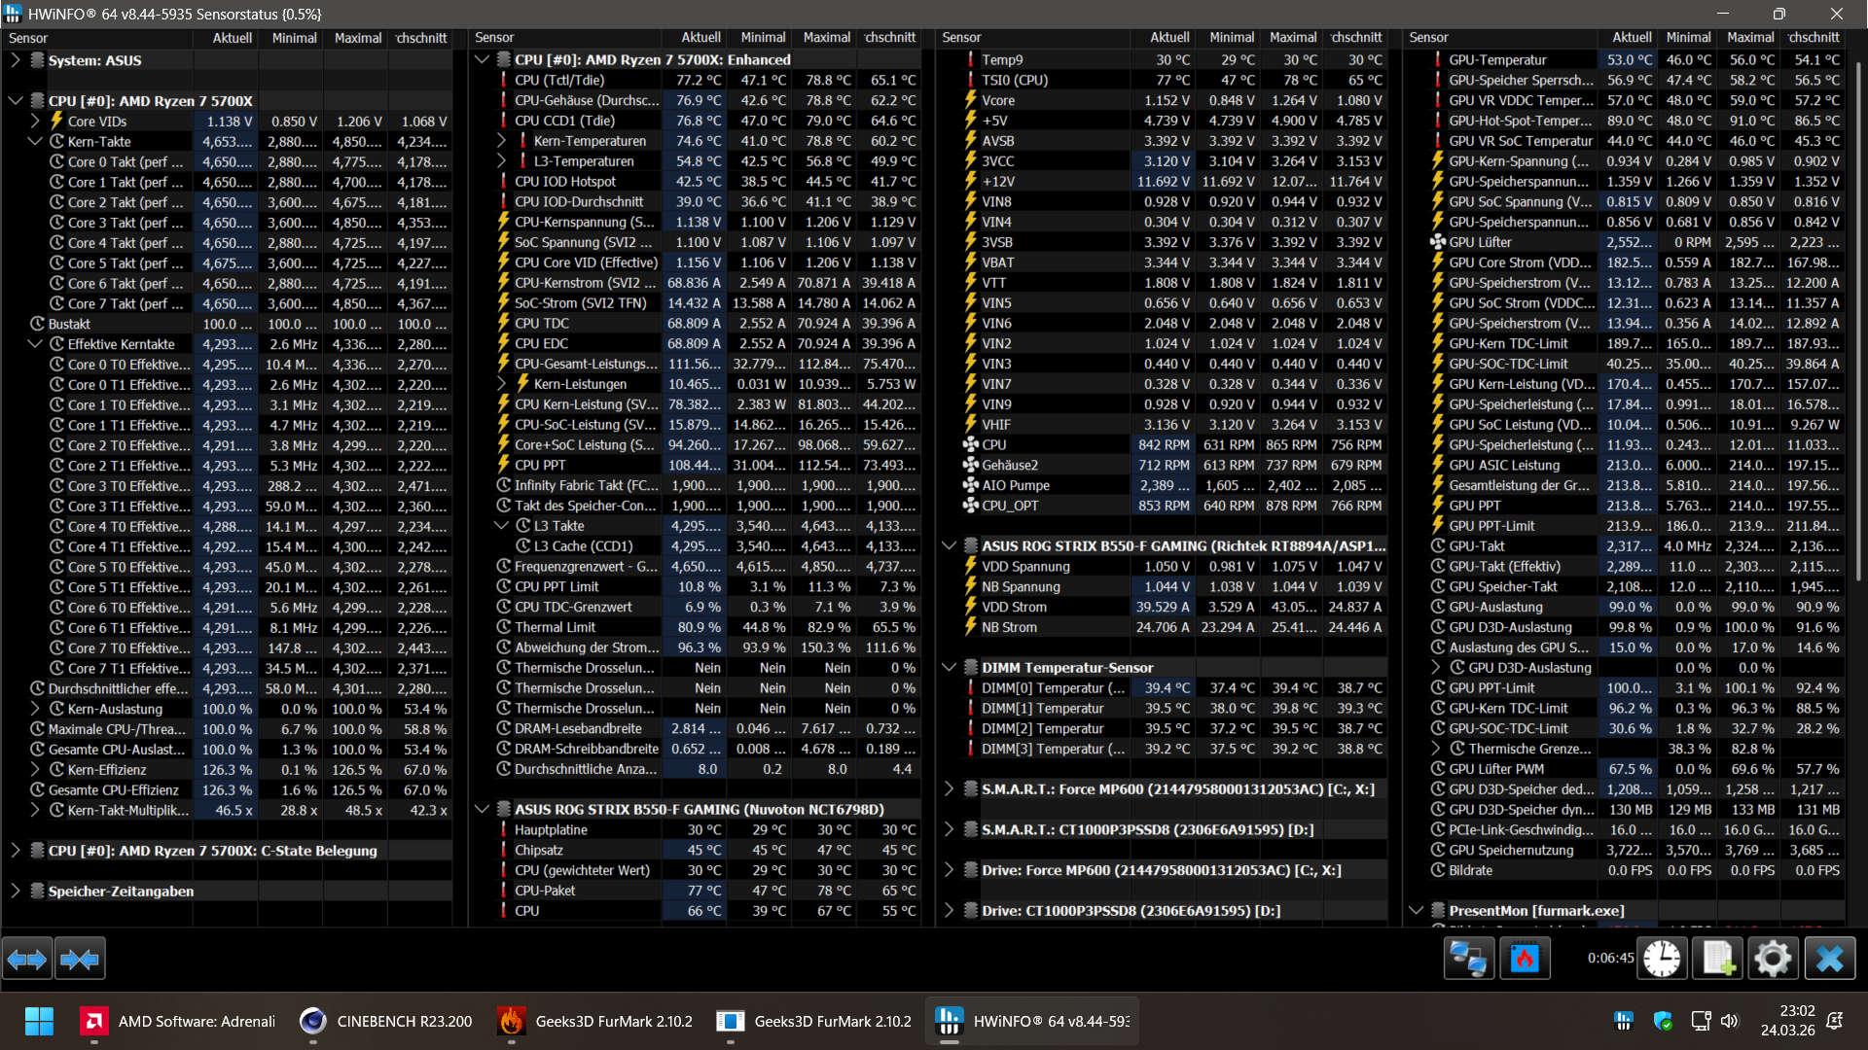Expand the Speicher-Zeitangaben node
The width and height of the screenshot is (1868, 1050).
[x=16, y=892]
